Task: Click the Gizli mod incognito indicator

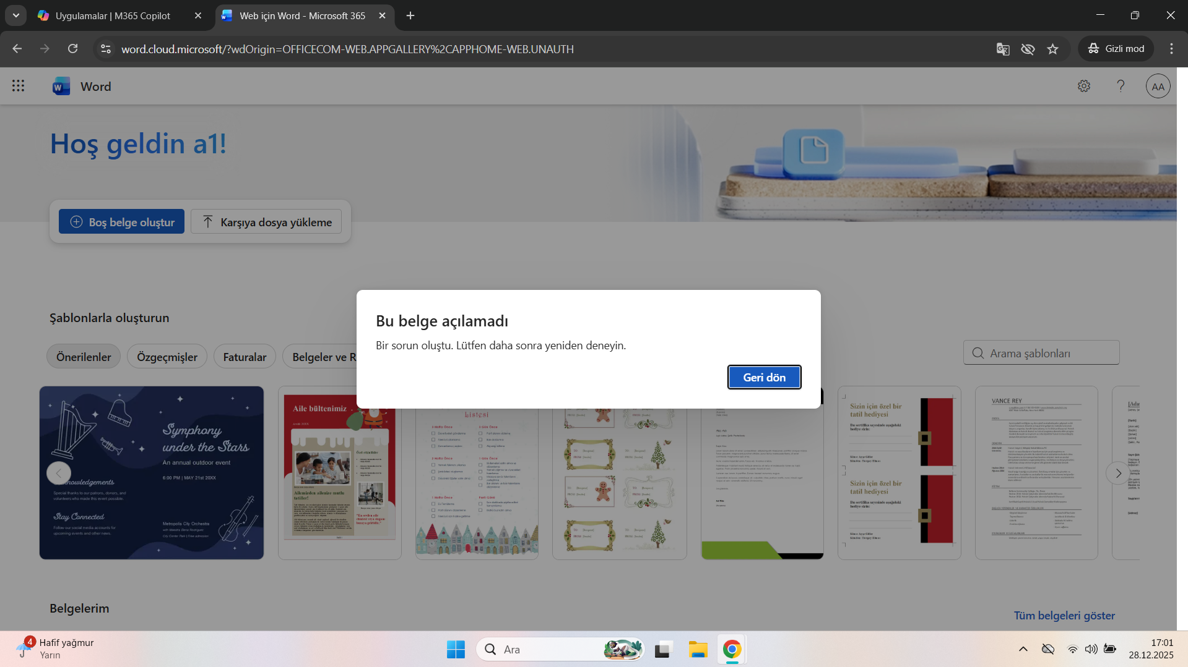Action: click(x=1116, y=49)
